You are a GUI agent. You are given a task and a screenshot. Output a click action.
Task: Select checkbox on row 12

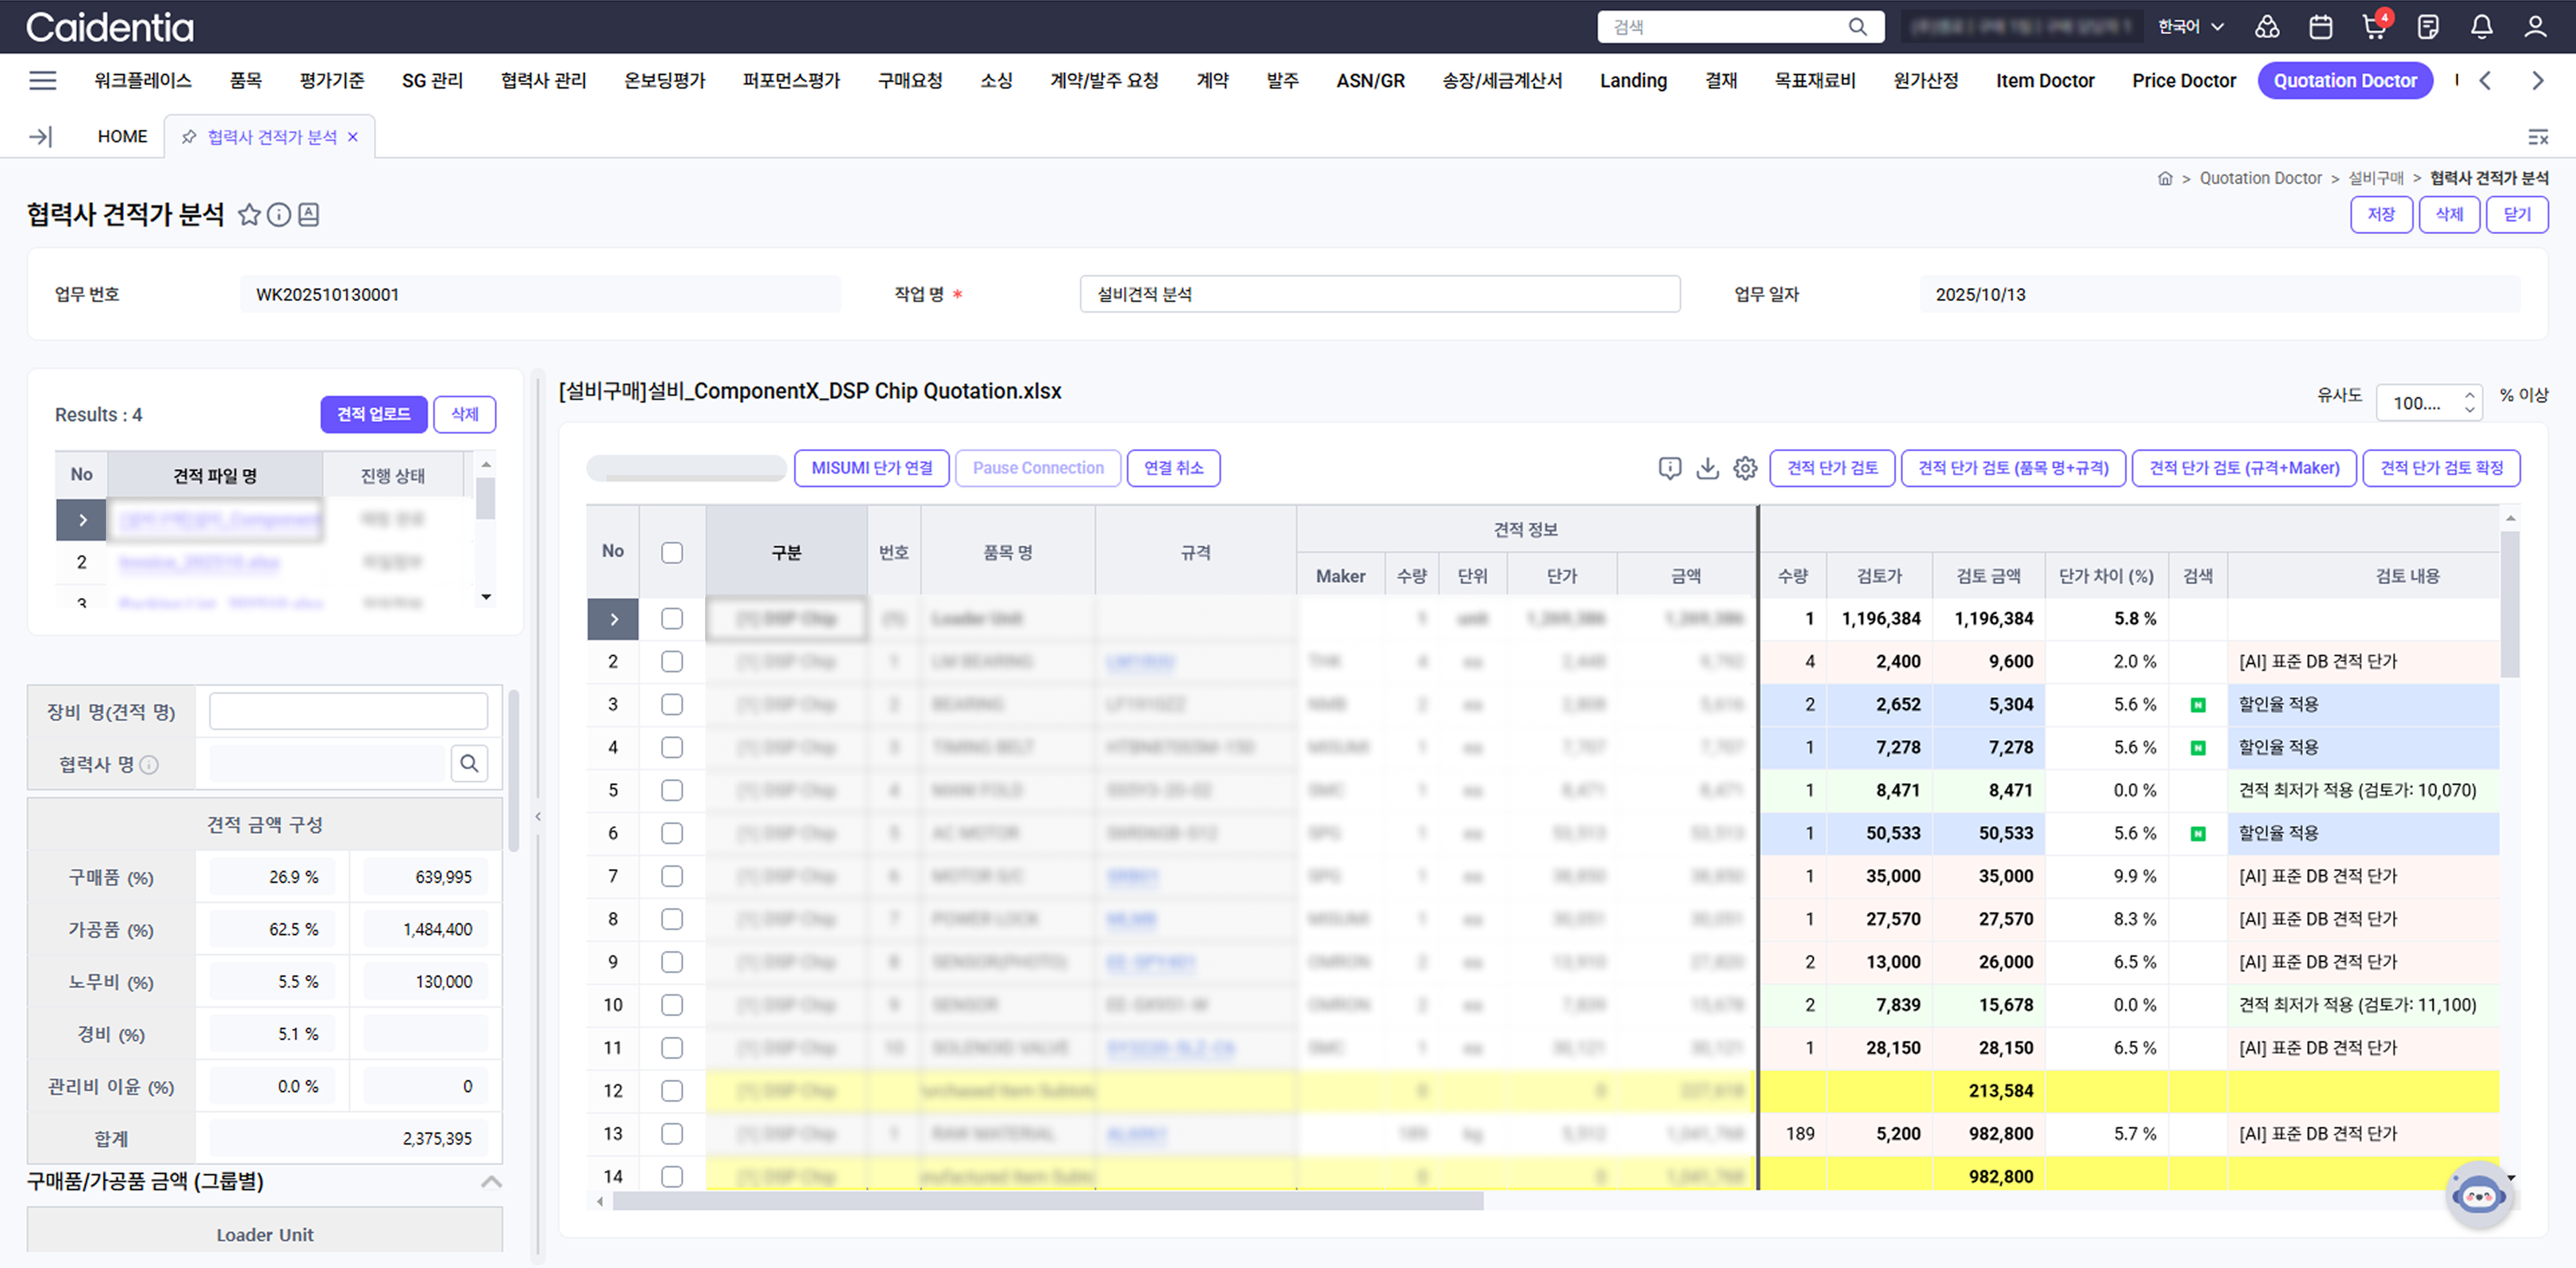click(672, 1091)
